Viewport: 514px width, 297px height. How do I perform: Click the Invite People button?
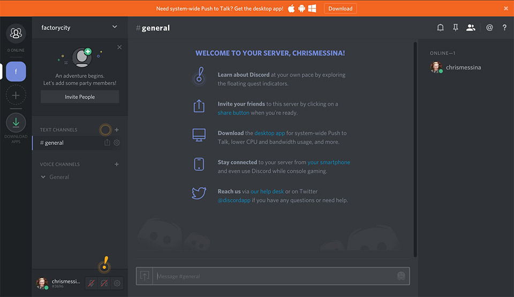click(80, 97)
